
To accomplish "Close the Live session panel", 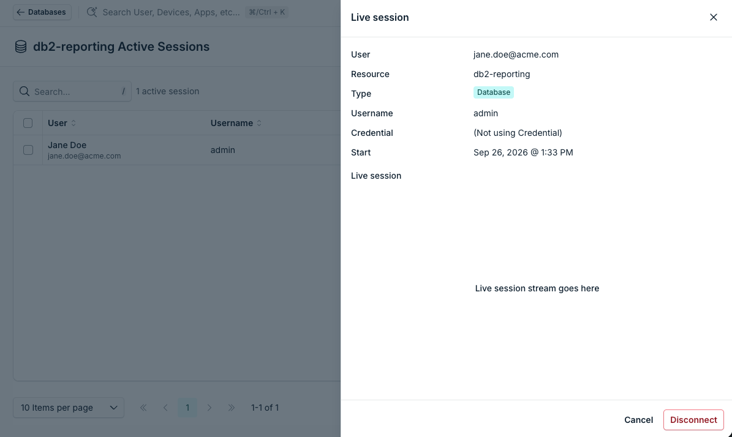I will 714,17.
